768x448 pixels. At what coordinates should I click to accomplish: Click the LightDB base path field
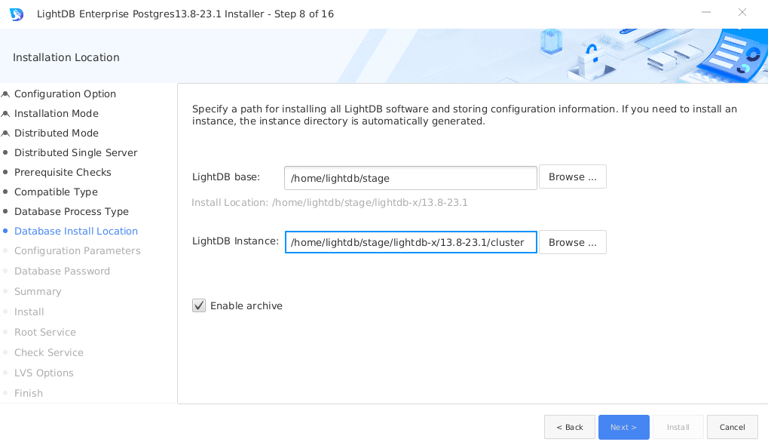[411, 178]
